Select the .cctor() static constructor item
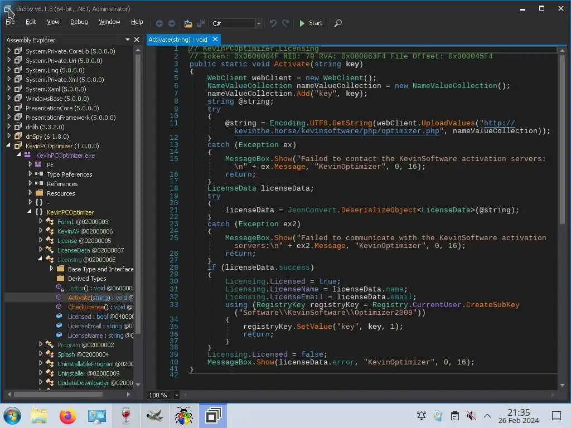Screen dimensions: 571x428 [x=101, y=288]
